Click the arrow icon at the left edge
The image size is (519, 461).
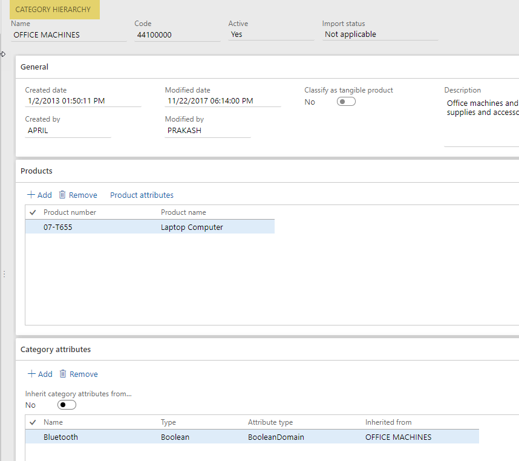click(3, 54)
